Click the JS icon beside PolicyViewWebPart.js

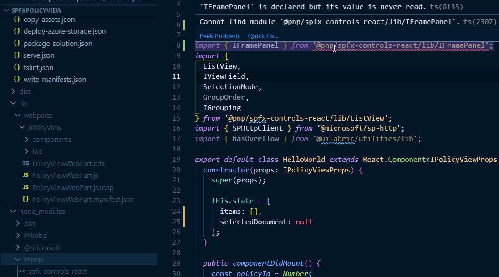25,175
